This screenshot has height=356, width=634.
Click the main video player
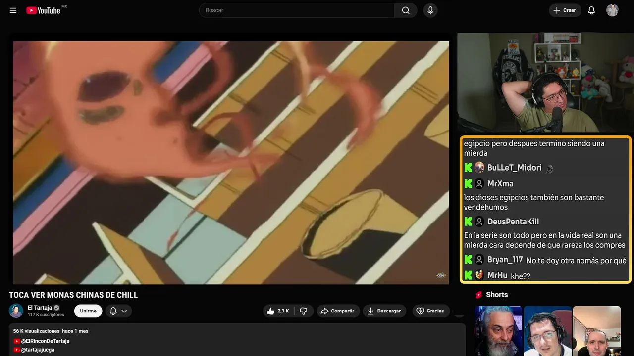click(x=231, y=162)
